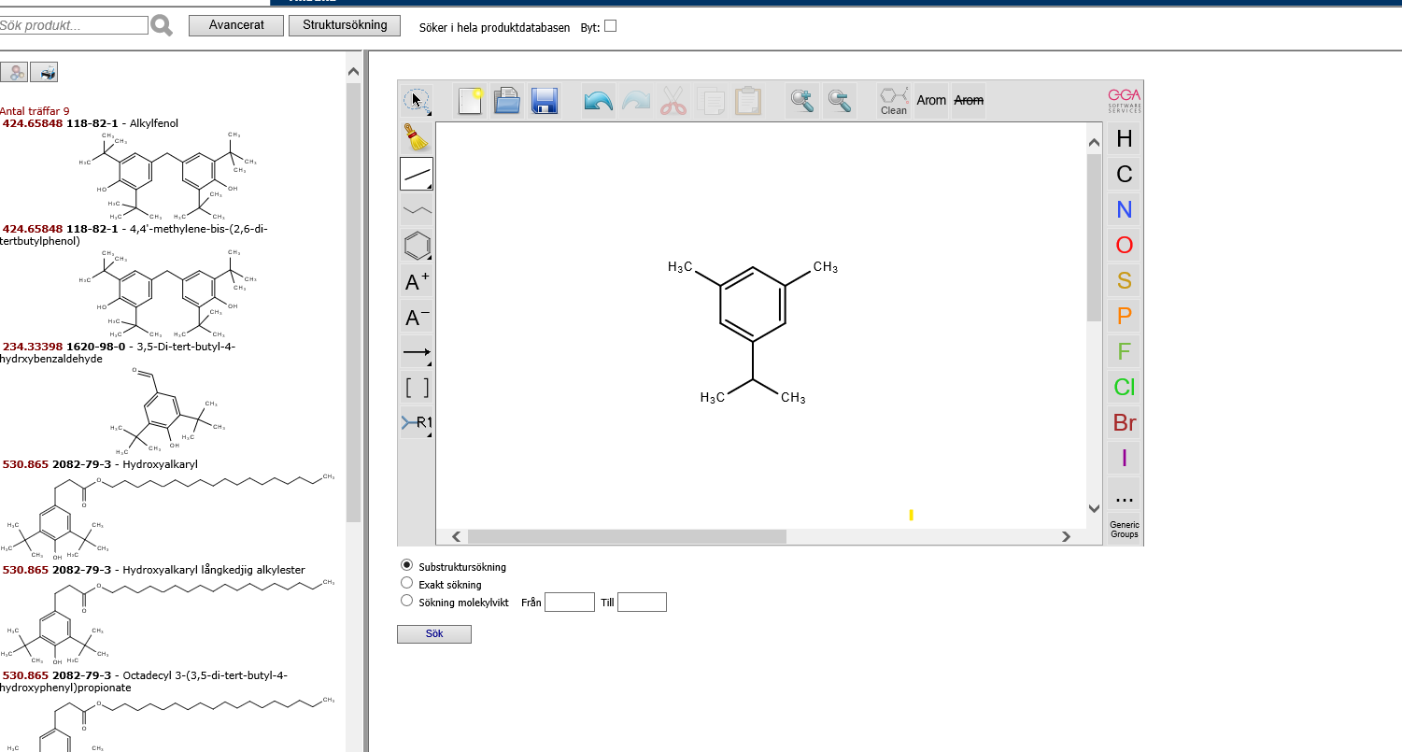The image size is (1402, 752).
Task: Pick oxygen atom O
Action: (1125, 245)
